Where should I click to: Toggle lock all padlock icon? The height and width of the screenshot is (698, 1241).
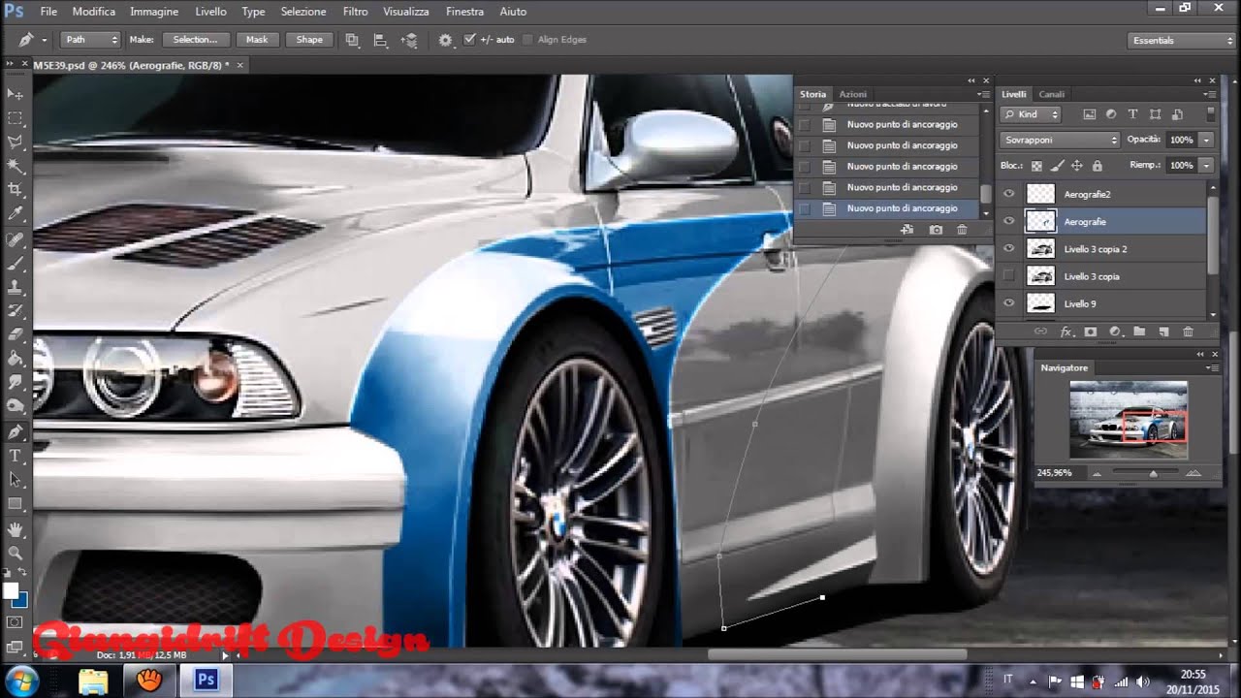point(1097,166)
